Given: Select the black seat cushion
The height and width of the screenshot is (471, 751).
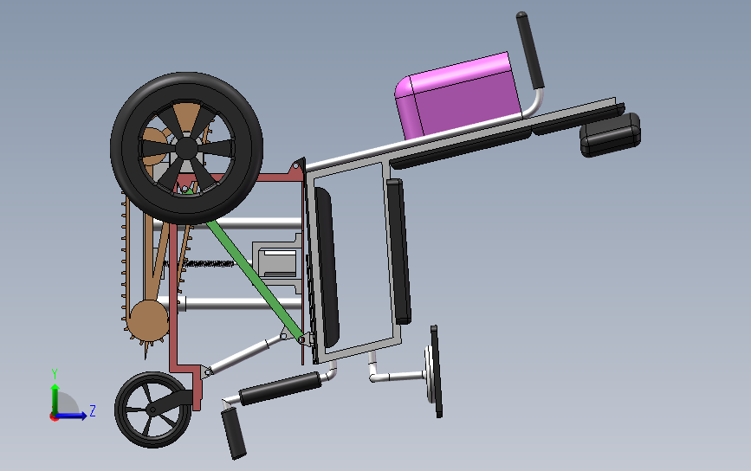Looking at the screenshot, I should pos(327,267).
